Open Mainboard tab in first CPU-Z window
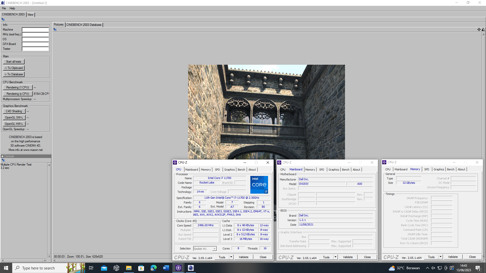 tap(192, 170)
